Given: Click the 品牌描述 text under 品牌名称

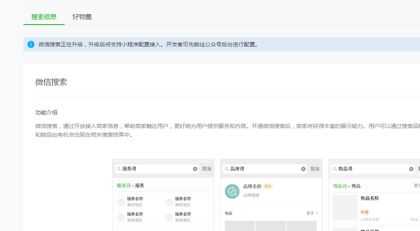Looking at the screenshot, I should tap(251, 195).
